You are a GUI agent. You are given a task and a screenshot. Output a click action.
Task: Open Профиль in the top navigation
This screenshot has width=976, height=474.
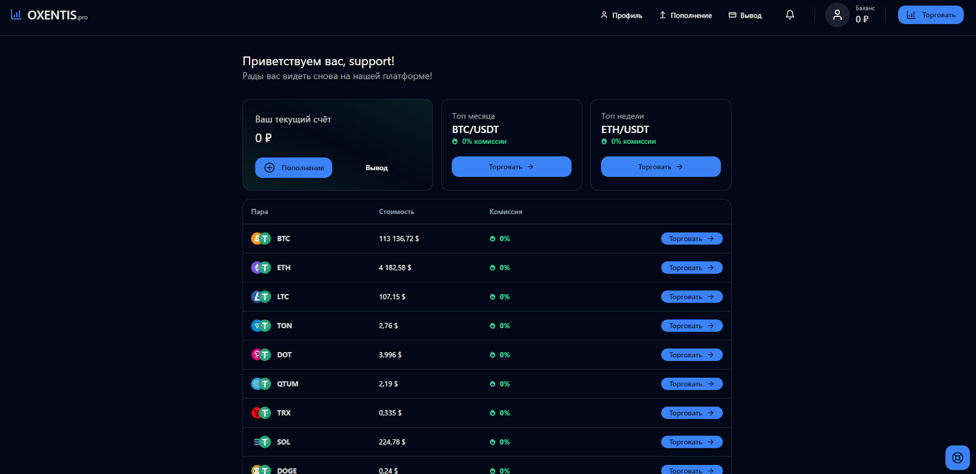click(621, 15)
